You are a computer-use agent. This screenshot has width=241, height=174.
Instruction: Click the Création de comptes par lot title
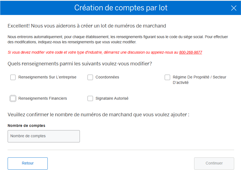121,8
